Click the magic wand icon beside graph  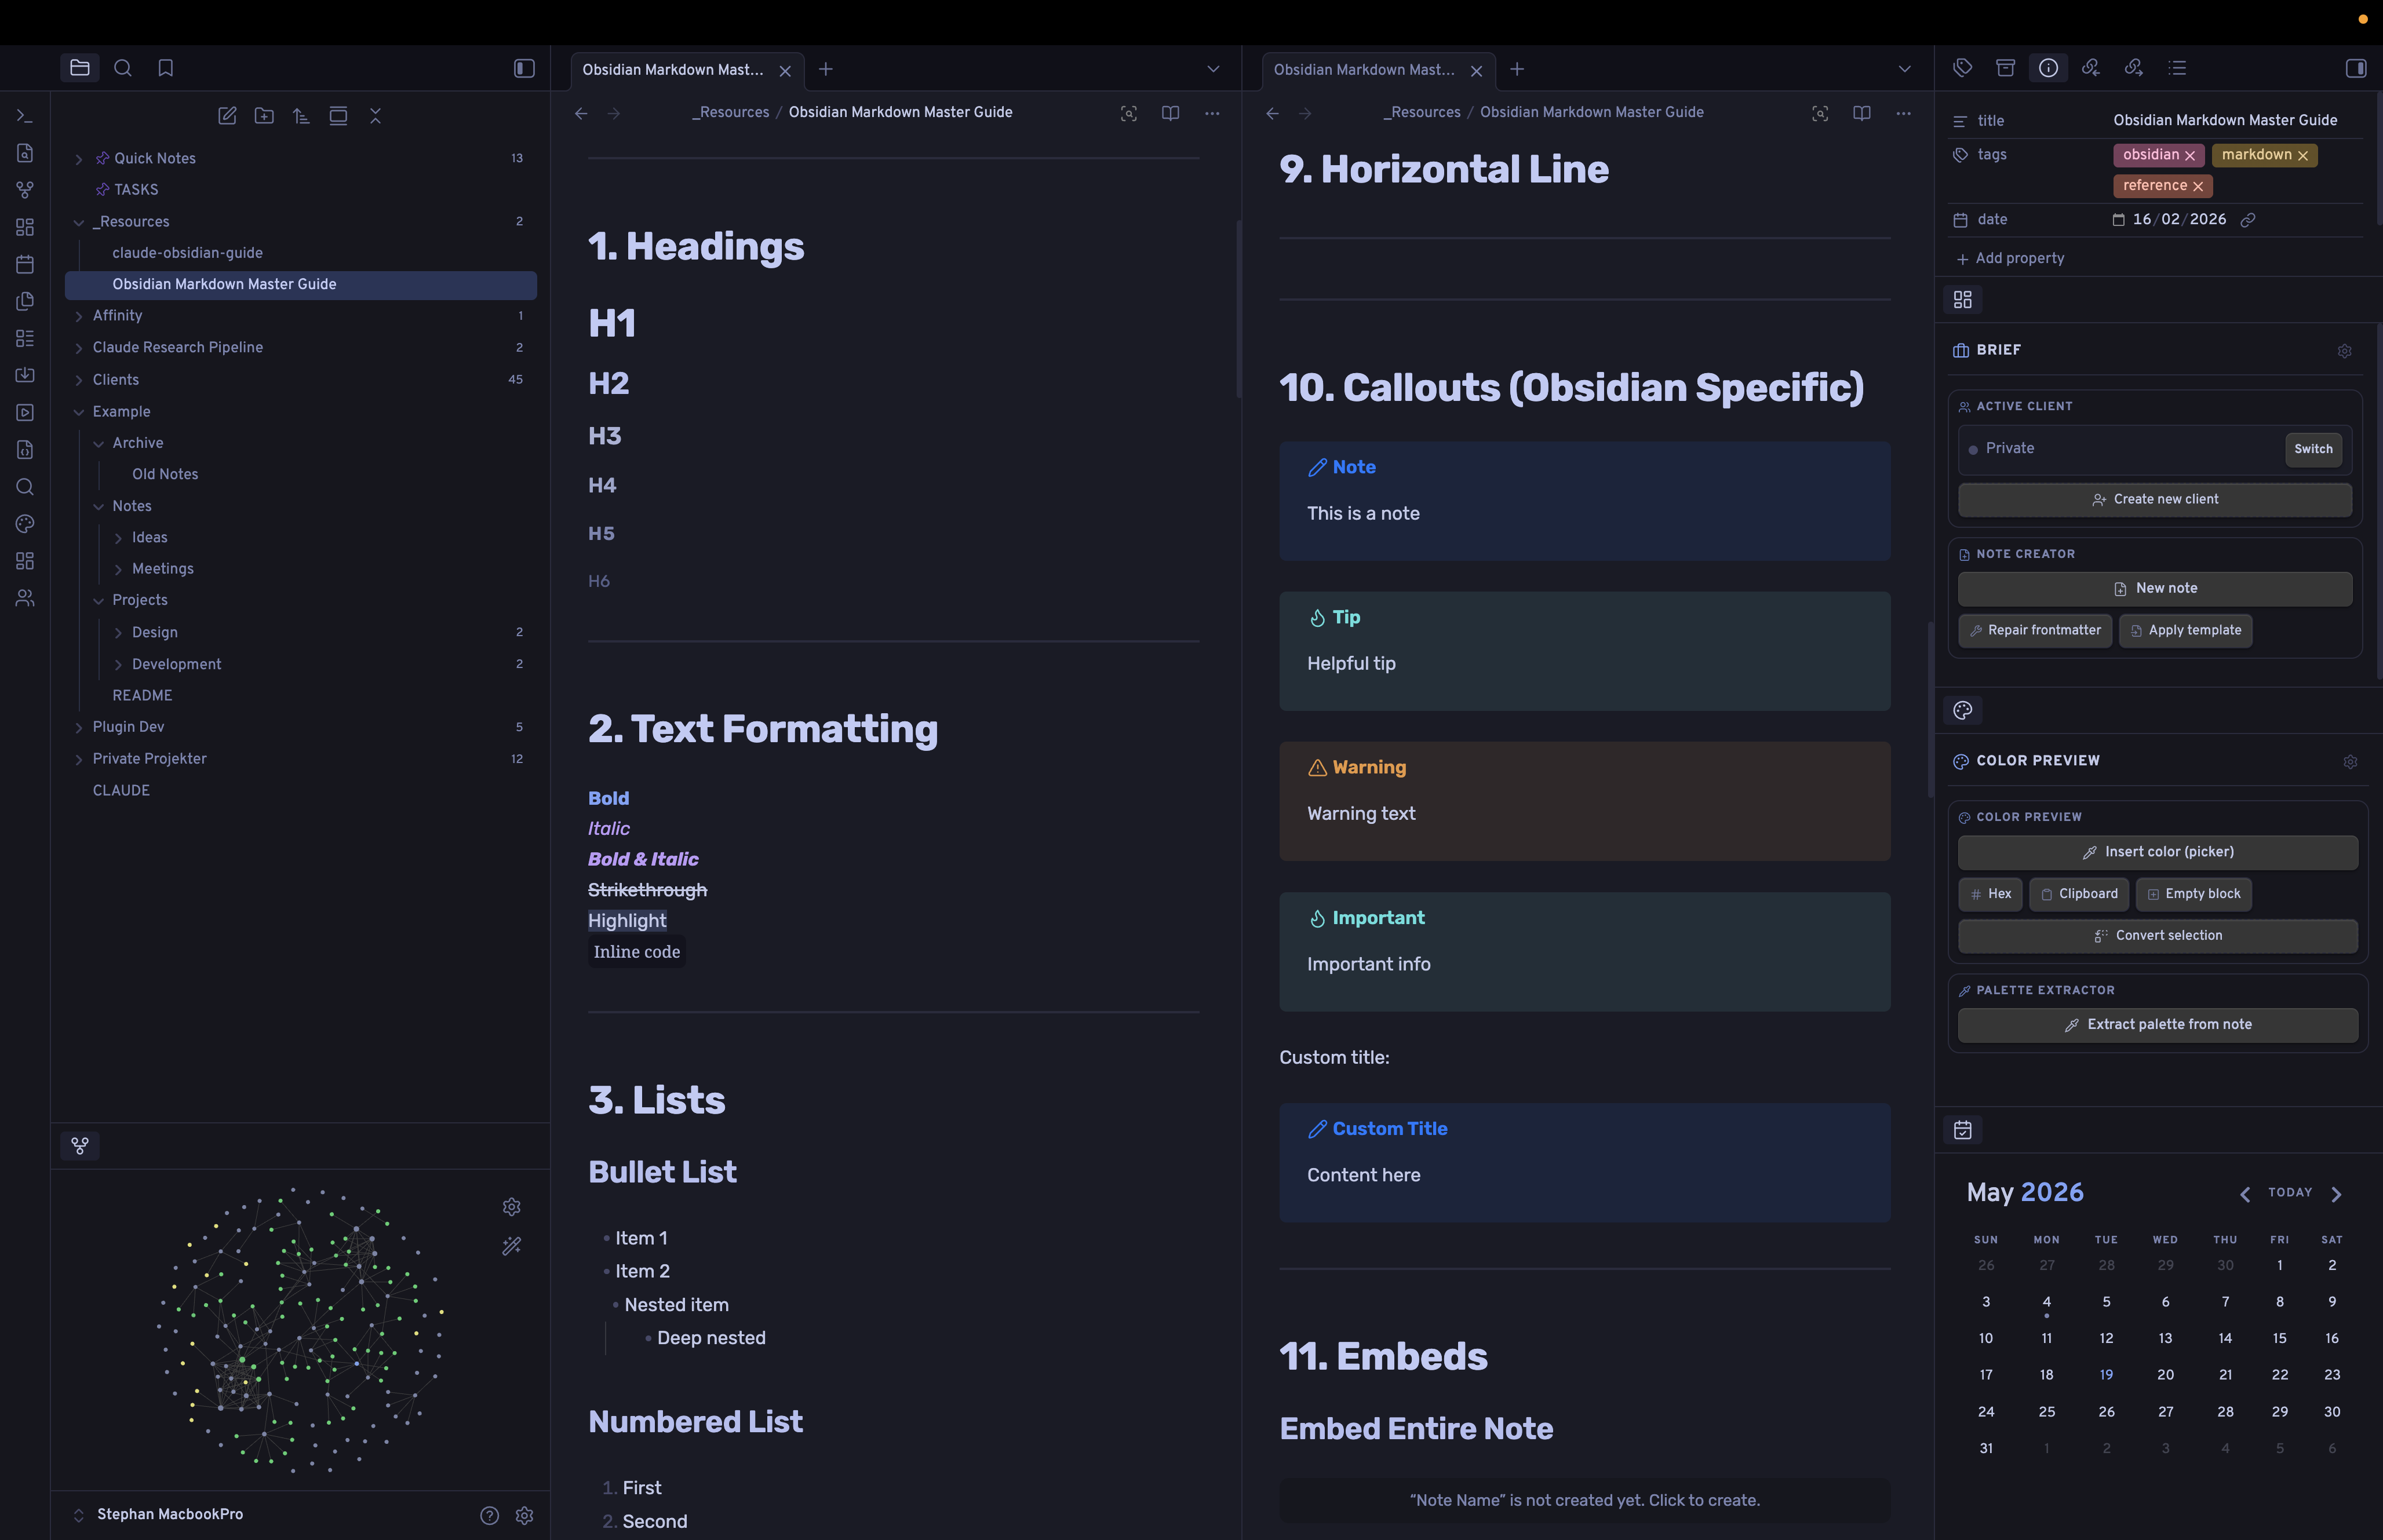pos(512,1246)
